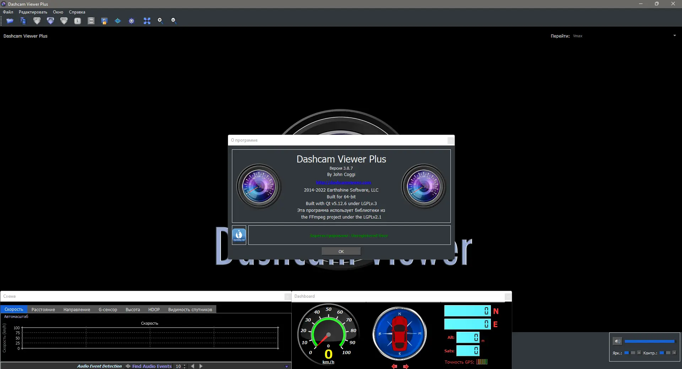Confirm the About dialog with OK
Viewport: 682px width, 369px height.
pos(341,252)
